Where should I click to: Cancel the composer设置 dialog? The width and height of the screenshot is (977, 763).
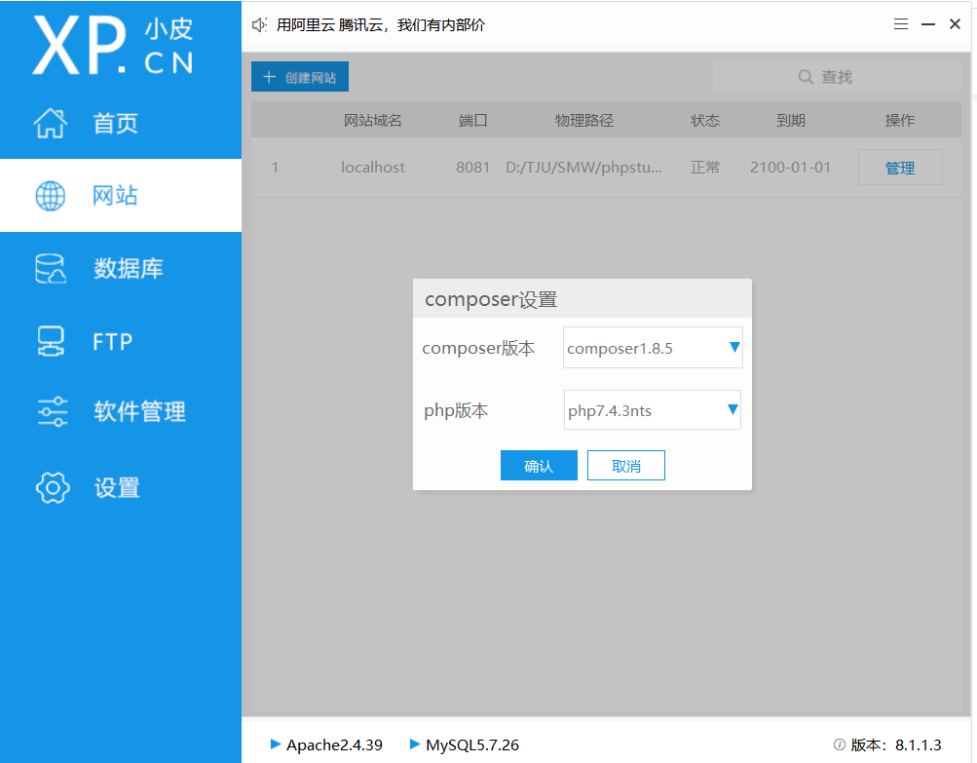pyautogui.click(x=625, y=465)
